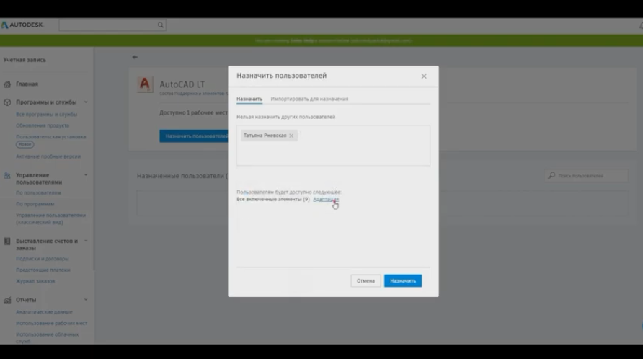
Task: Click the search magnifier icon in header
Action: point(160,25)
